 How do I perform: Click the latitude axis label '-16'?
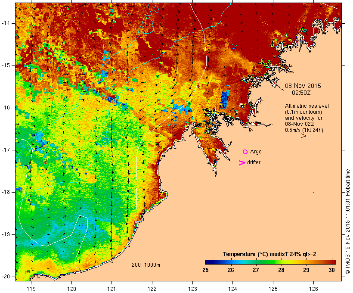tap(5, 108)
